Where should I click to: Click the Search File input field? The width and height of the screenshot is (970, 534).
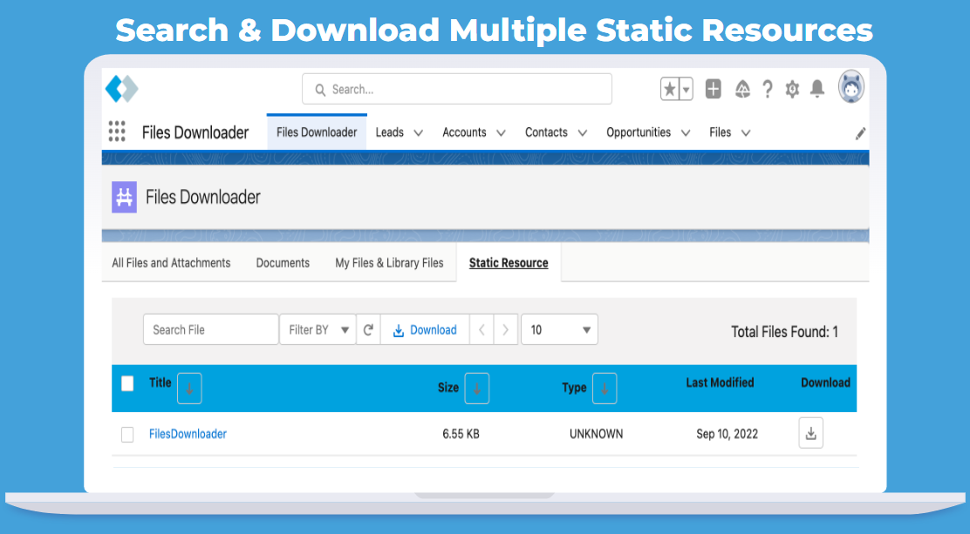tap(210, 330)
